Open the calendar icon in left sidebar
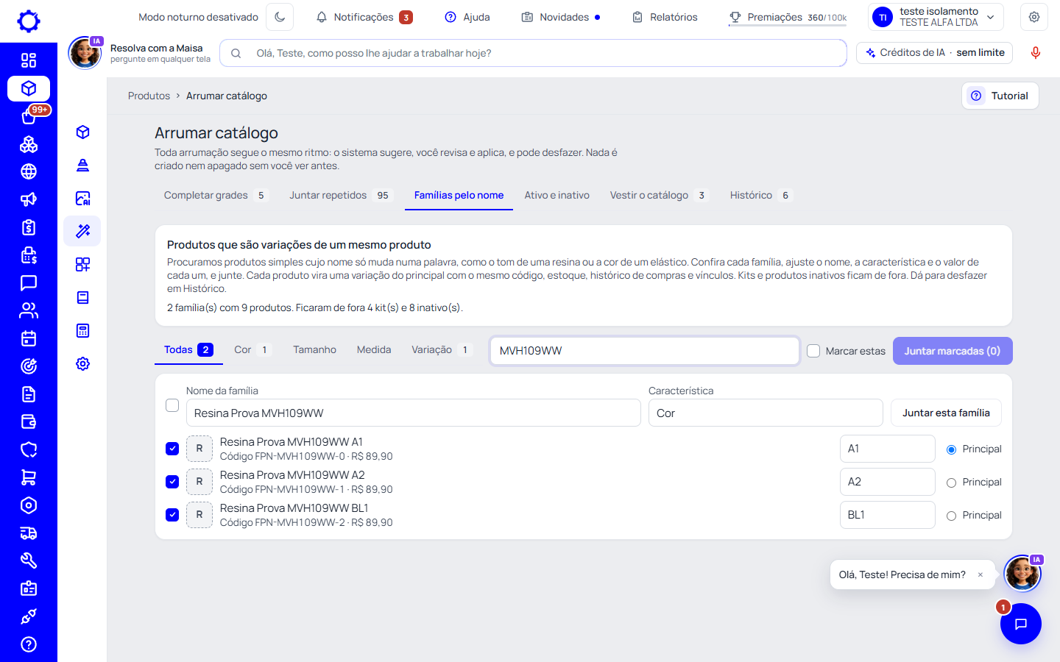1060x662 pixels. coord(29,338)
